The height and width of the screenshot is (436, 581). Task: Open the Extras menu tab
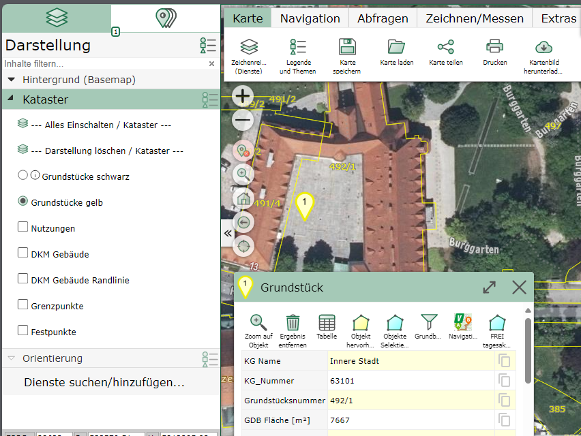point(557,18)
